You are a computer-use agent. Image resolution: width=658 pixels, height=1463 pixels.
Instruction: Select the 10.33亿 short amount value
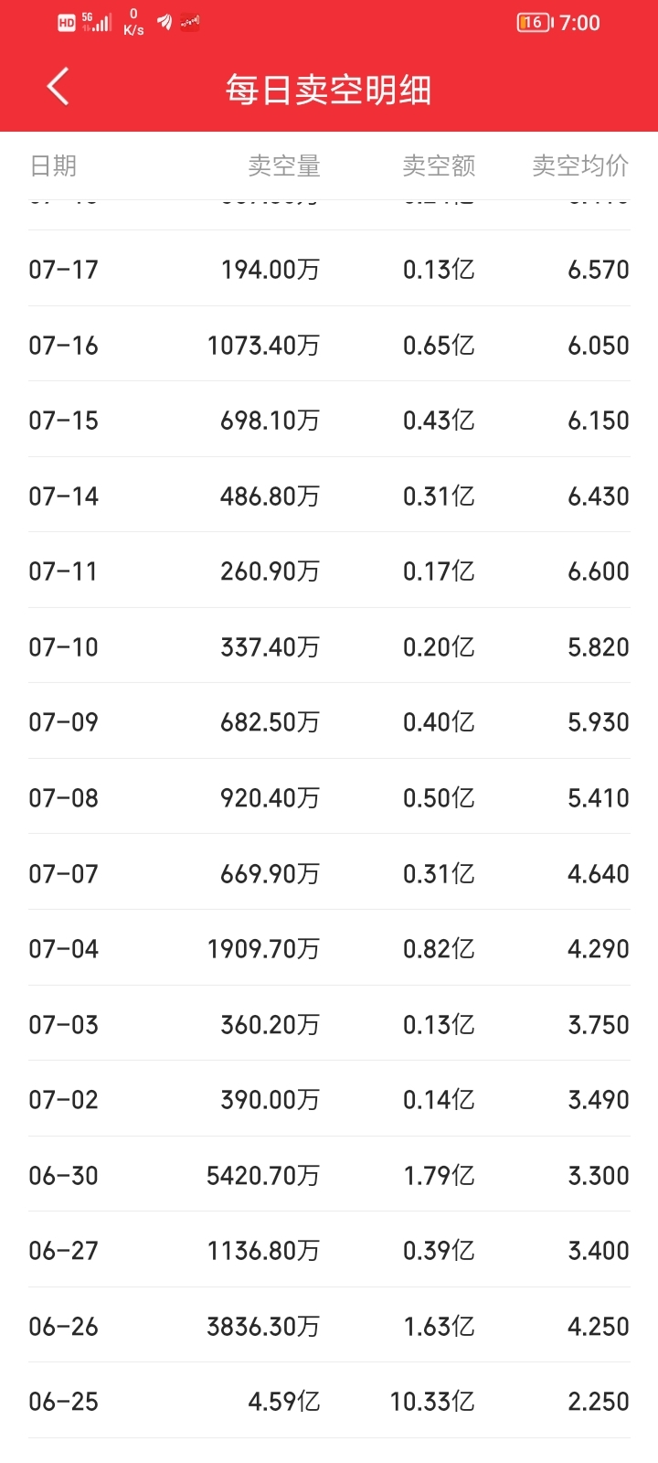tap(431, 1402)
